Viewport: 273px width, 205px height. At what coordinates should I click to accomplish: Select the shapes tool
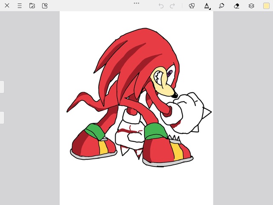coord(192,6)
